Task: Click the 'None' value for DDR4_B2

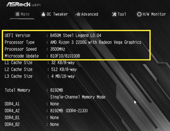Action: [55, 124]
